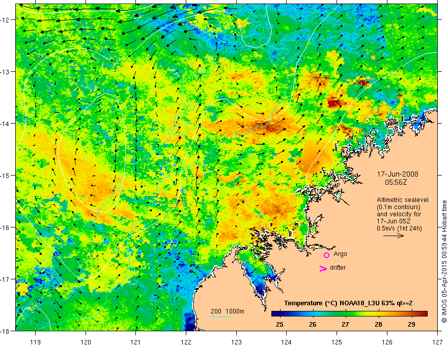This screenshot has width=448, height=346.
Task: Click the temperature colorbar near 27
Action: tap(346, 314)
